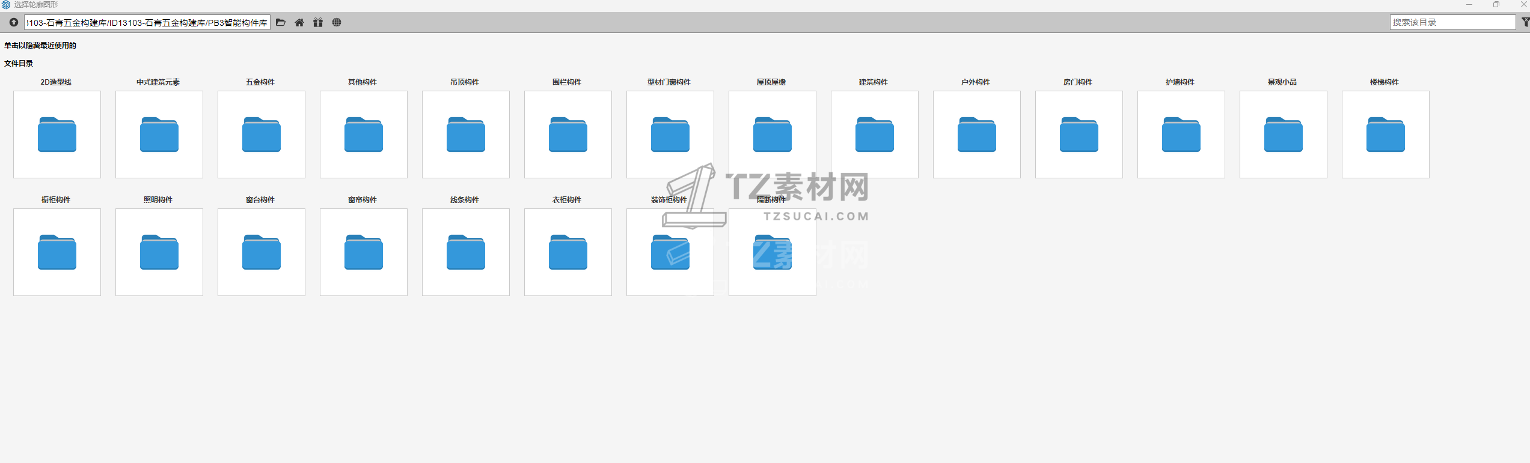This screenshot has width=1530, height=463.
Task: Open the 橱柜构件 folder
Action: click(x=57, y=252)
